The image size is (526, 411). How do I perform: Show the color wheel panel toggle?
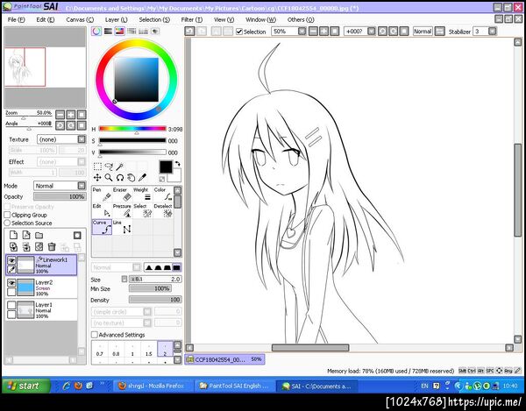(96, 32)
